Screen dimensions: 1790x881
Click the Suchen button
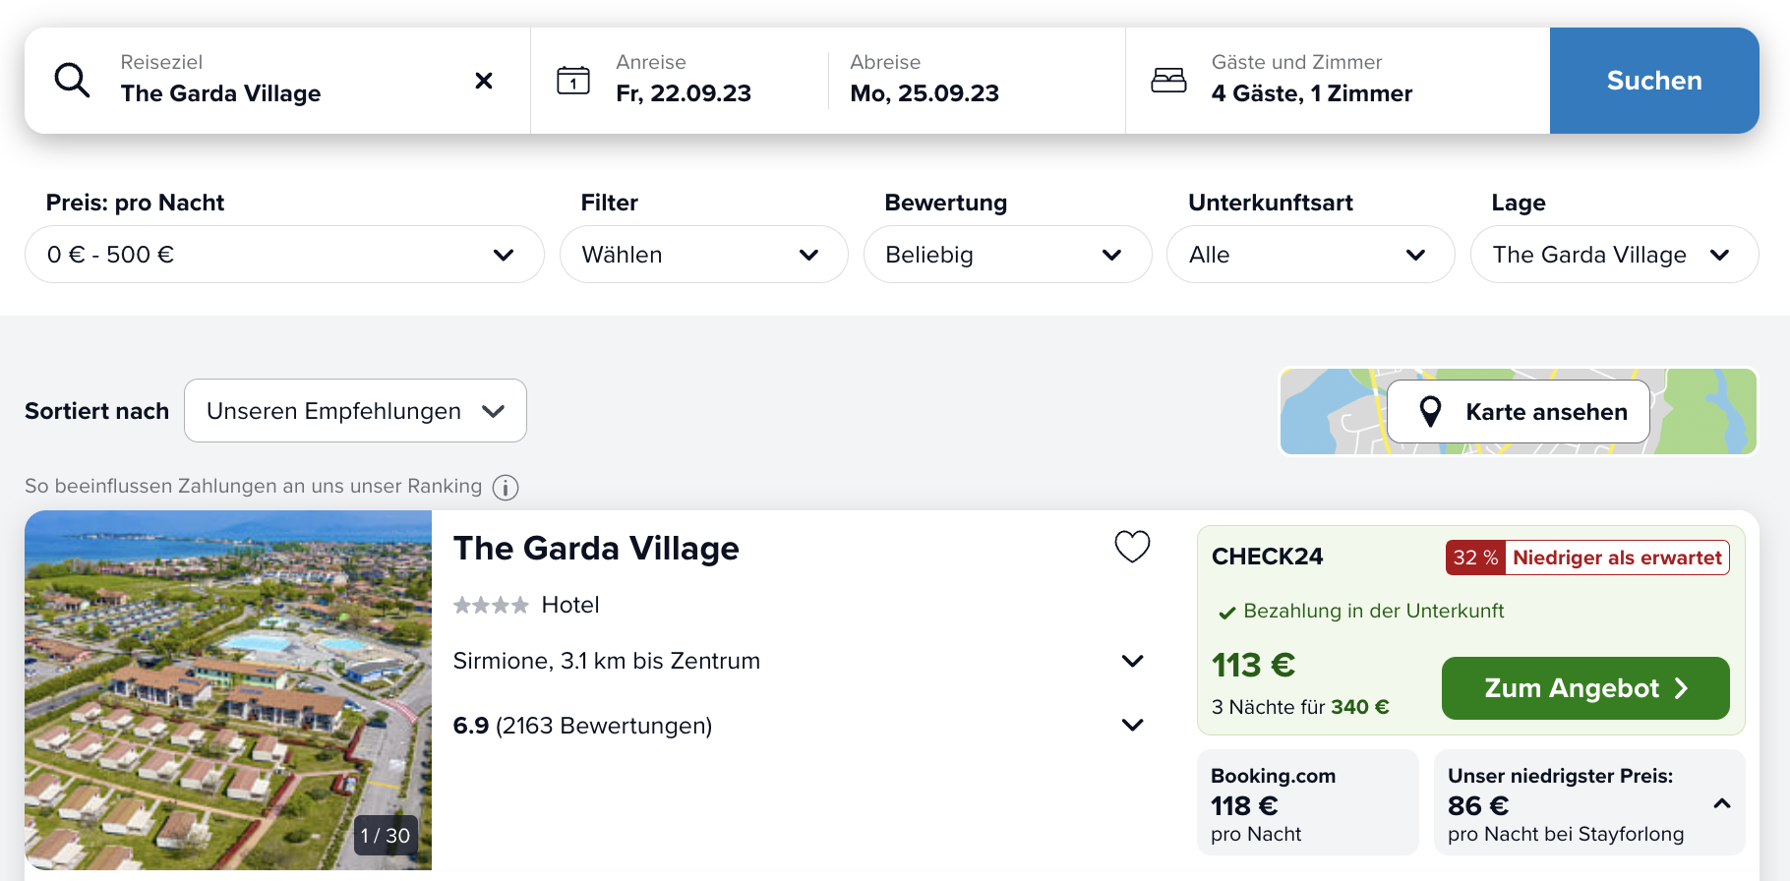coord(1654,81)
